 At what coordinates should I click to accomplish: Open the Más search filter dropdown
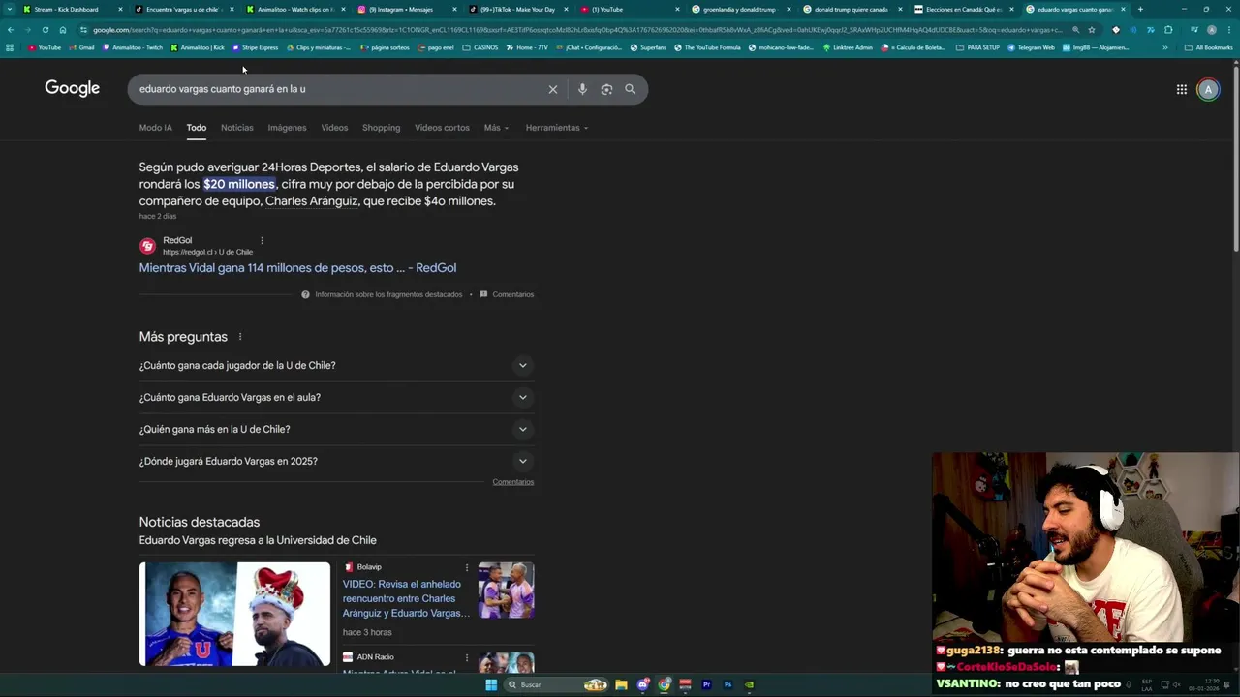pos(496,128)
